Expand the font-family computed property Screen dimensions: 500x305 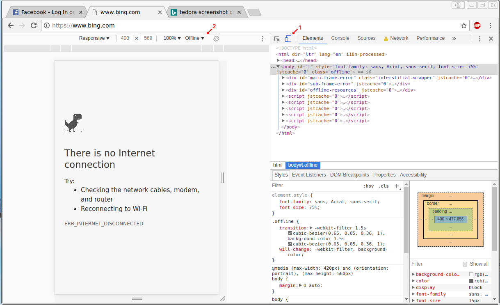413,294
